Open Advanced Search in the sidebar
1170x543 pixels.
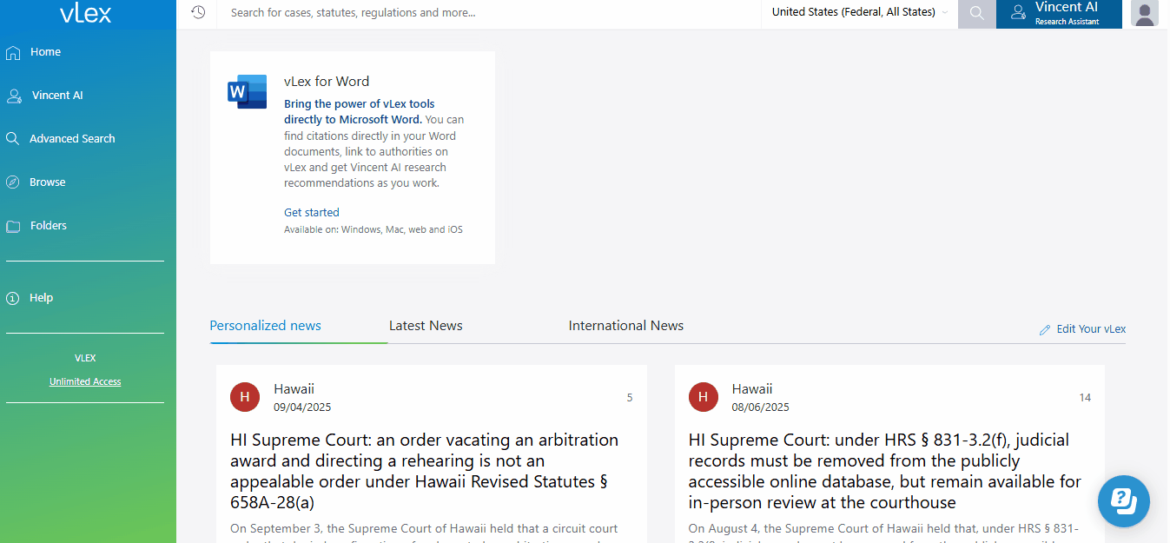click(72, 139)
